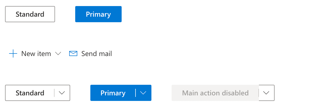Click the Standard split button main action

click(x=30, y=93)
